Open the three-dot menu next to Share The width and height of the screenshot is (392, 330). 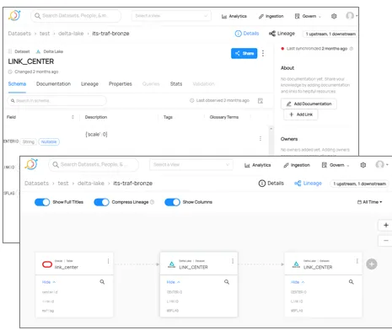pos(263,53)
